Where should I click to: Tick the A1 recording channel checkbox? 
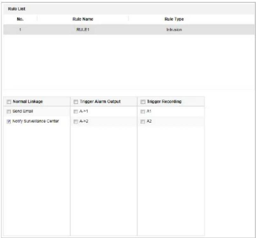click(143, 112)
